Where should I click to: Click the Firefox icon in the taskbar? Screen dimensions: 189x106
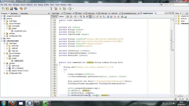[x=12, y=103]
